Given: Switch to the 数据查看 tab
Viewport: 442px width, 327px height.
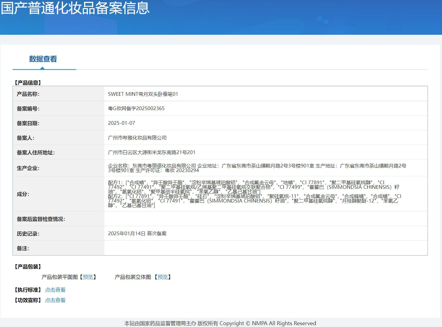Looking at the screenshot, I should (x=43, y=59).
